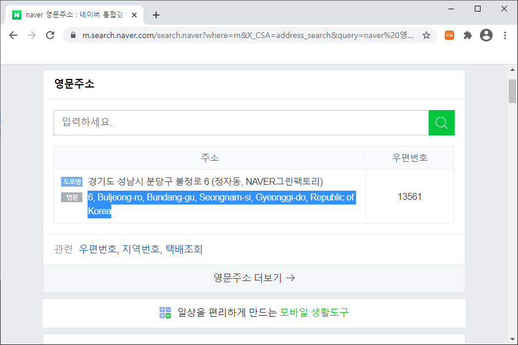
Task: Open the Chrome profile avatar
Action: click(486, 35)
